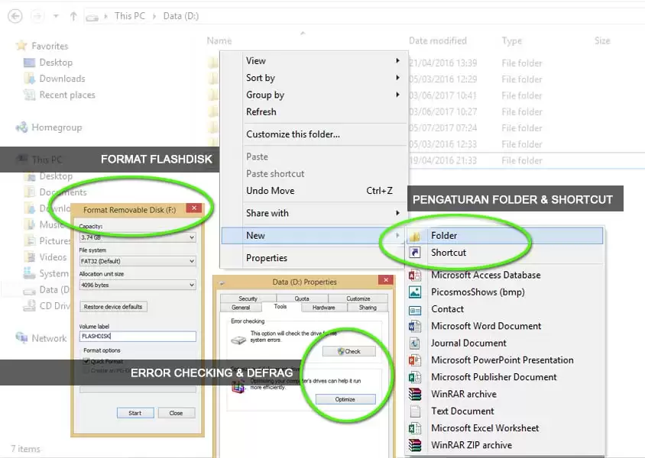Switch to the Customize tab
Image resolution: width=645 pixels, height=458 pixels.
tap(358, 298)
